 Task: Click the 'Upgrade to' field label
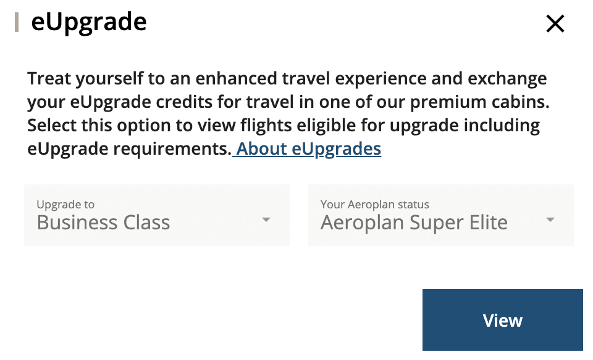(x=65, y=205)
